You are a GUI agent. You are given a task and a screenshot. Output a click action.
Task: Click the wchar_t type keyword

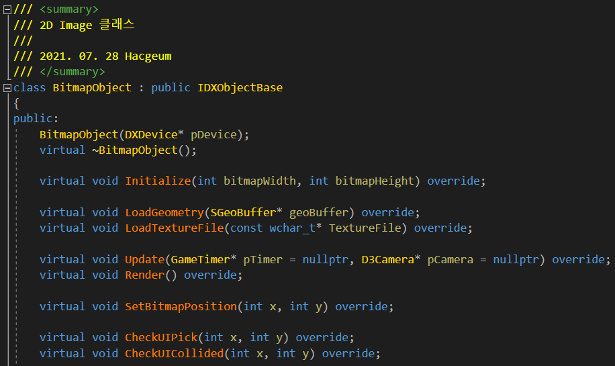pos(293,228)
